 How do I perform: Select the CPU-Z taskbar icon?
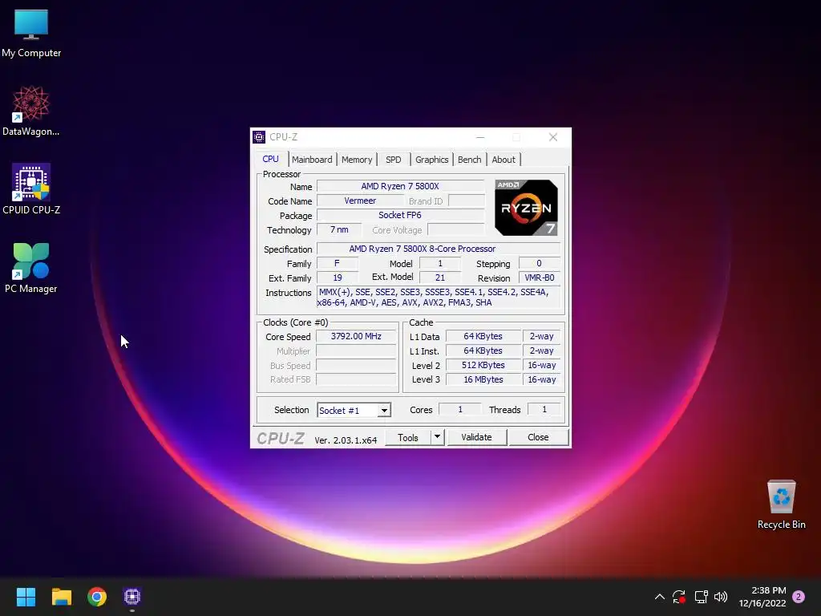(132, 597)
